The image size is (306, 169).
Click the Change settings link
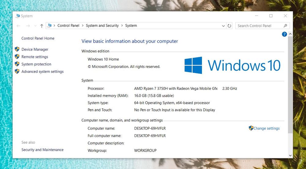[x=267, y=129]
